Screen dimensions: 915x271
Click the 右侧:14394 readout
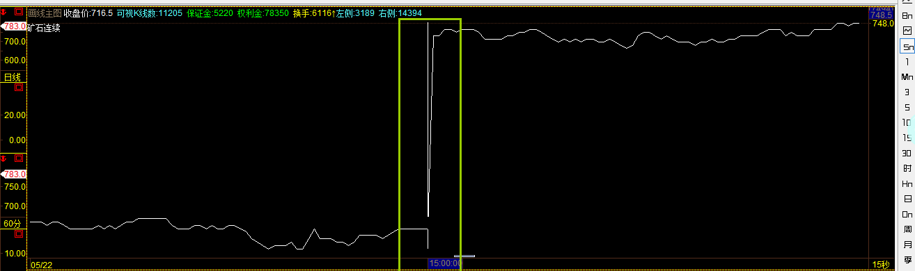(x=400, y=13)
